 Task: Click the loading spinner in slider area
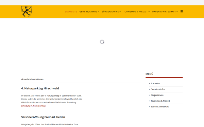tap(102, 42)
